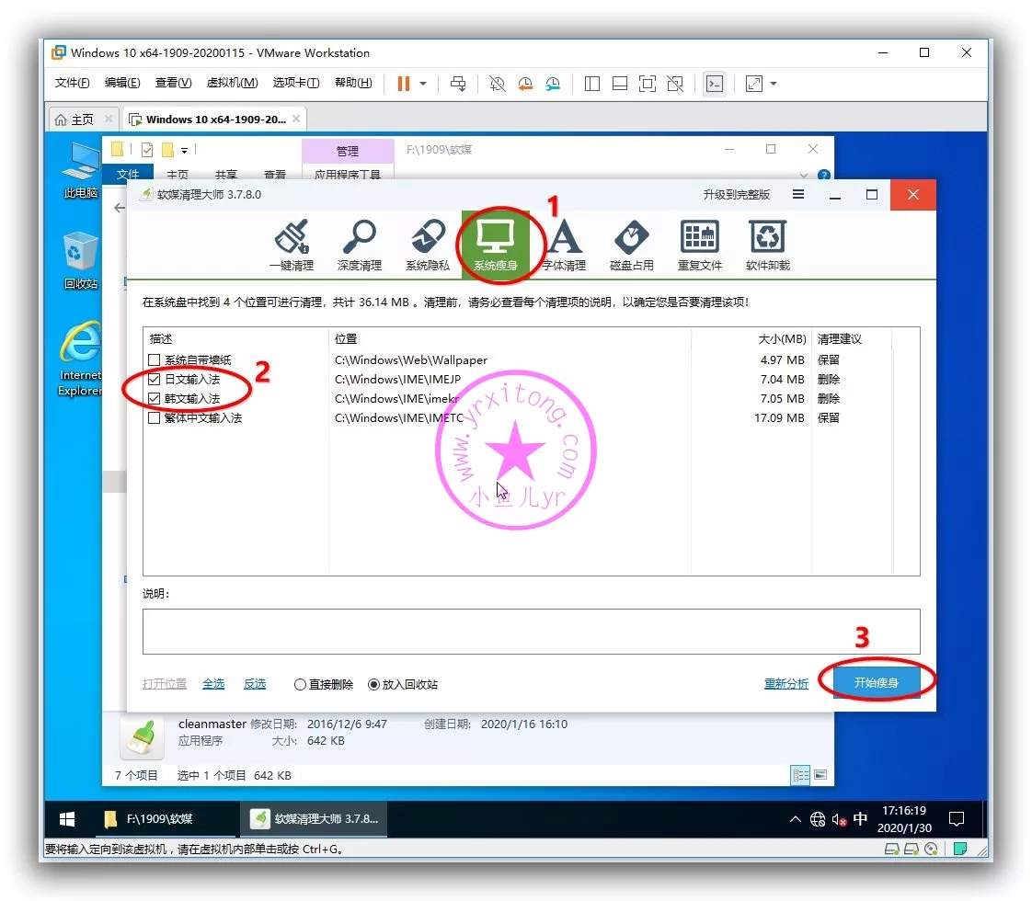Uncheck the 日文输入法 checkbox
This screenshot has height=901, width=1032.
(x=155, y=380)
